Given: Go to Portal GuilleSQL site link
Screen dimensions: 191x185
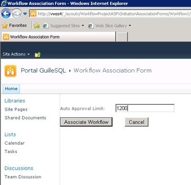Looking at the screenshot, I should (x=43, y=71).
